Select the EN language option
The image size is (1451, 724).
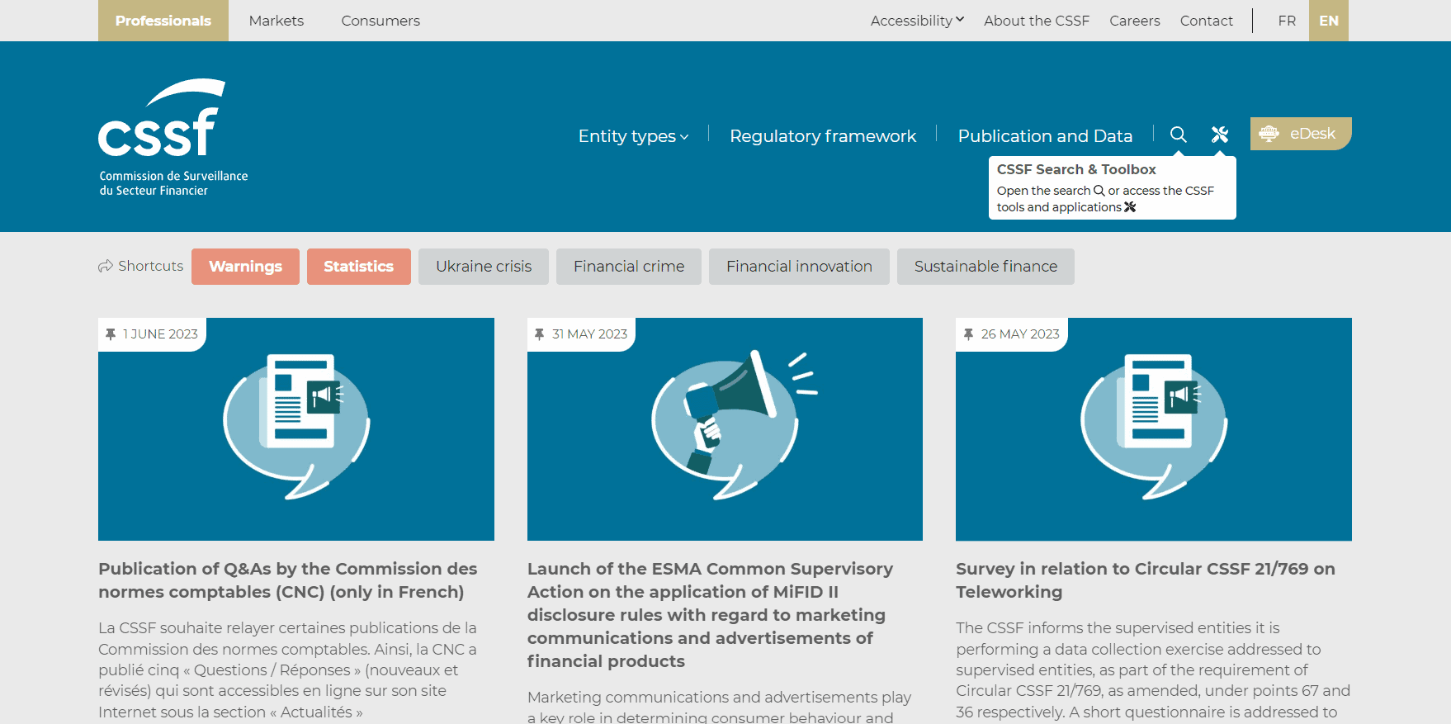coord(1329,21)
